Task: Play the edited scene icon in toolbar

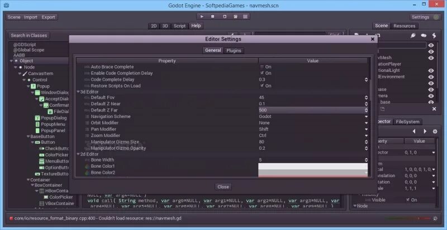Action: [x=225, y=17]
